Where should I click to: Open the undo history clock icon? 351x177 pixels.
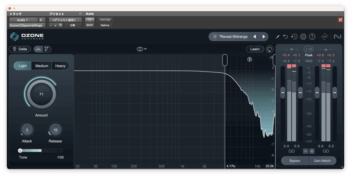click(x=294, y=37)
